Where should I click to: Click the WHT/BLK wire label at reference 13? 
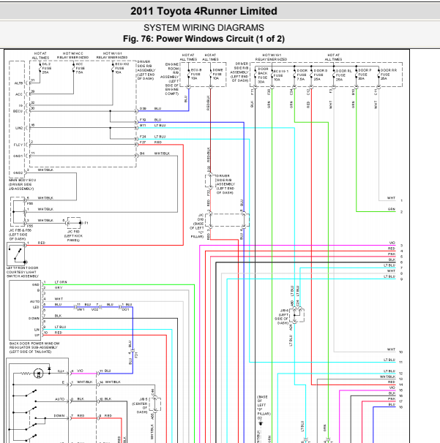pyautogui.click(x=387, y=377)
